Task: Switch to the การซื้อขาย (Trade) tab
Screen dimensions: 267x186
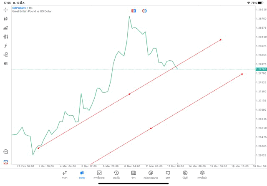Action: pyautogui.click(x=99, y=175)
